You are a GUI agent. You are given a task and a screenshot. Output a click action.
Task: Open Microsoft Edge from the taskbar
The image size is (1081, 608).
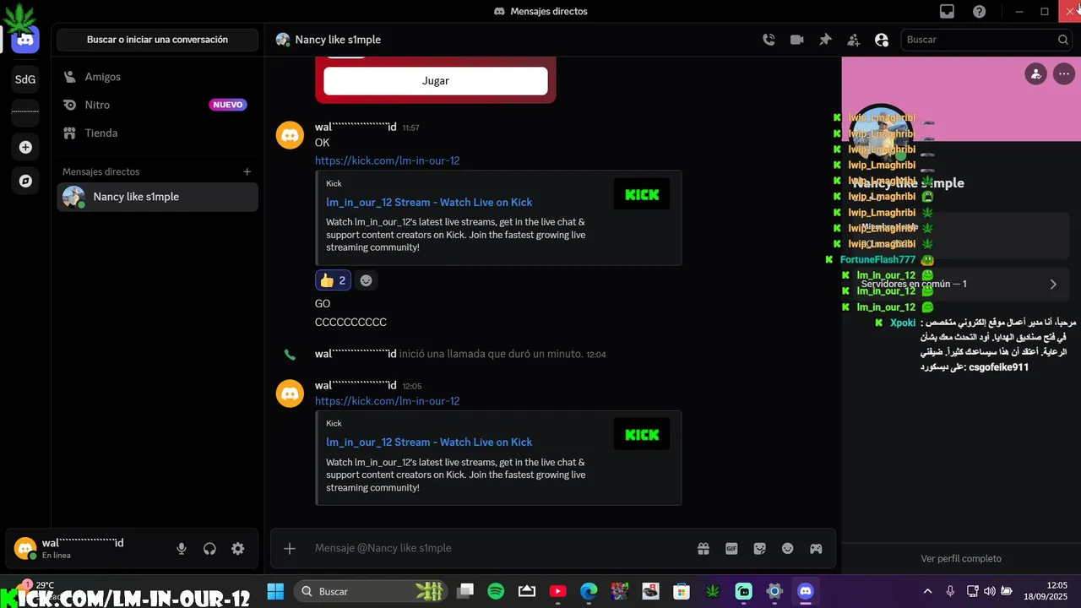tap(589, 591)
